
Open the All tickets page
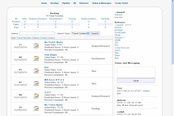(75, 3)
